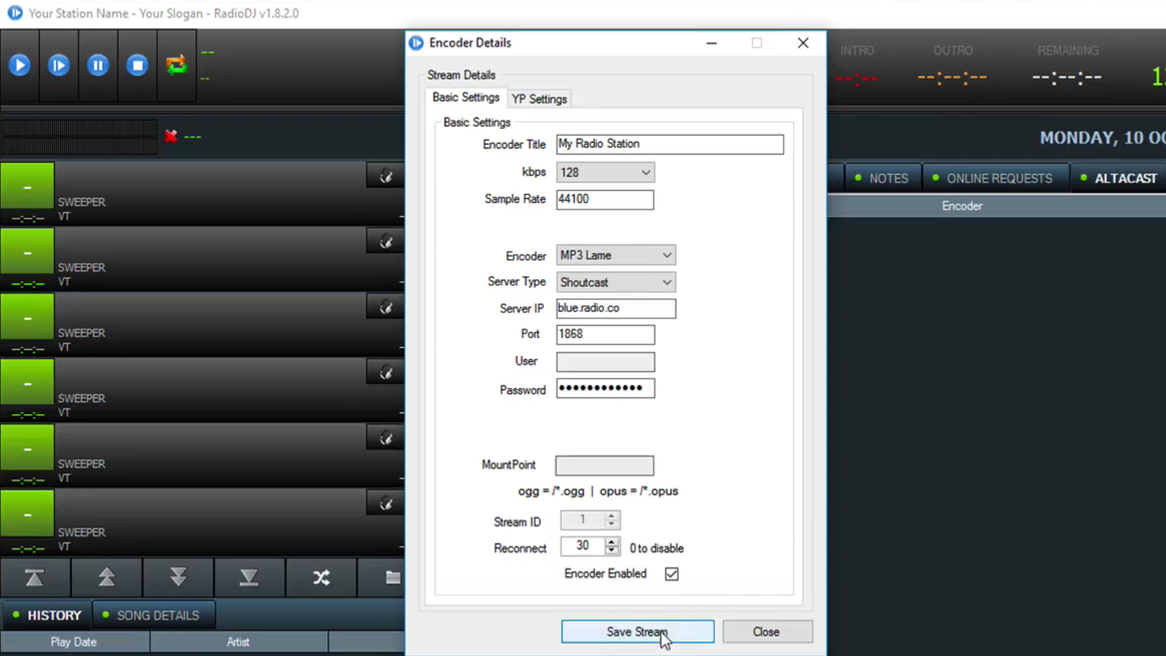Click the edit icon on the third Sweeper row
This screenshot has height=656, width=1166.
click(385, 307)
